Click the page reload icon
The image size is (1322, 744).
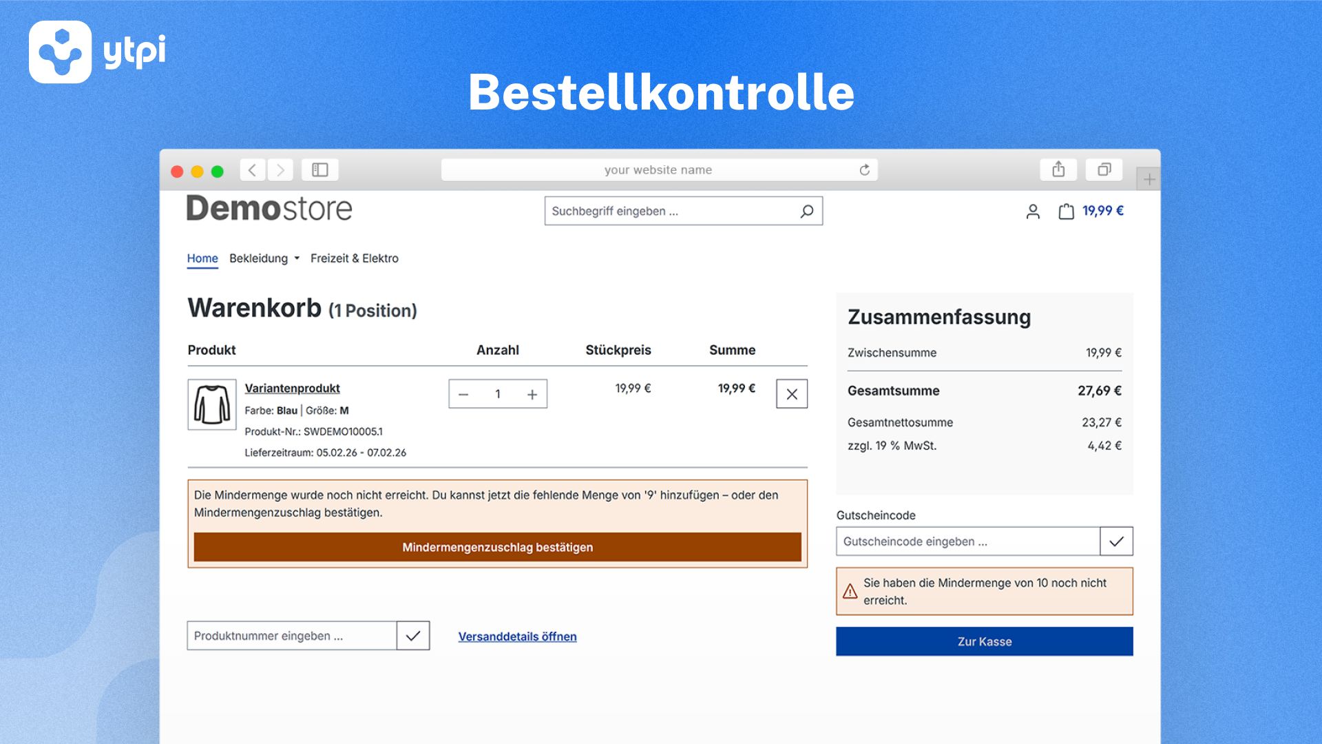(865, 170)
